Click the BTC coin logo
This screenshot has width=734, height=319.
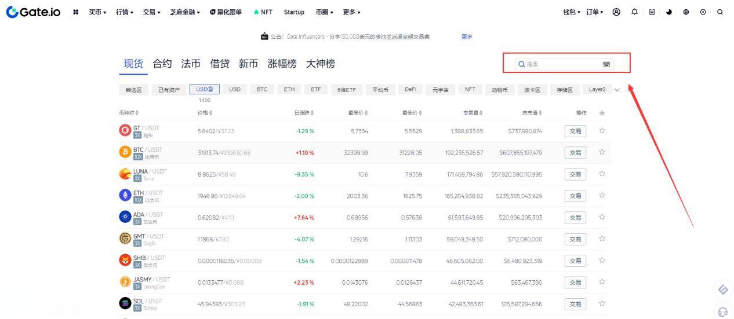pyautogui.click(x=125, y=152)
